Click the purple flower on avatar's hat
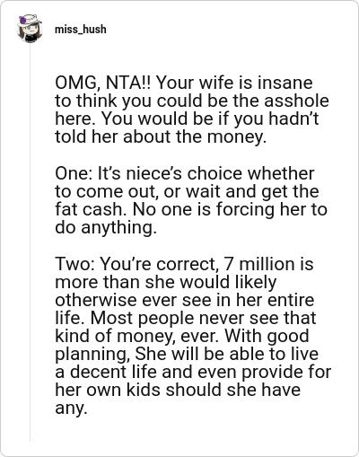The image size is (359, 457). coord(22,21)
